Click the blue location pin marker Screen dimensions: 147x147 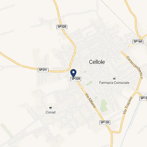[x=73, y=73]
